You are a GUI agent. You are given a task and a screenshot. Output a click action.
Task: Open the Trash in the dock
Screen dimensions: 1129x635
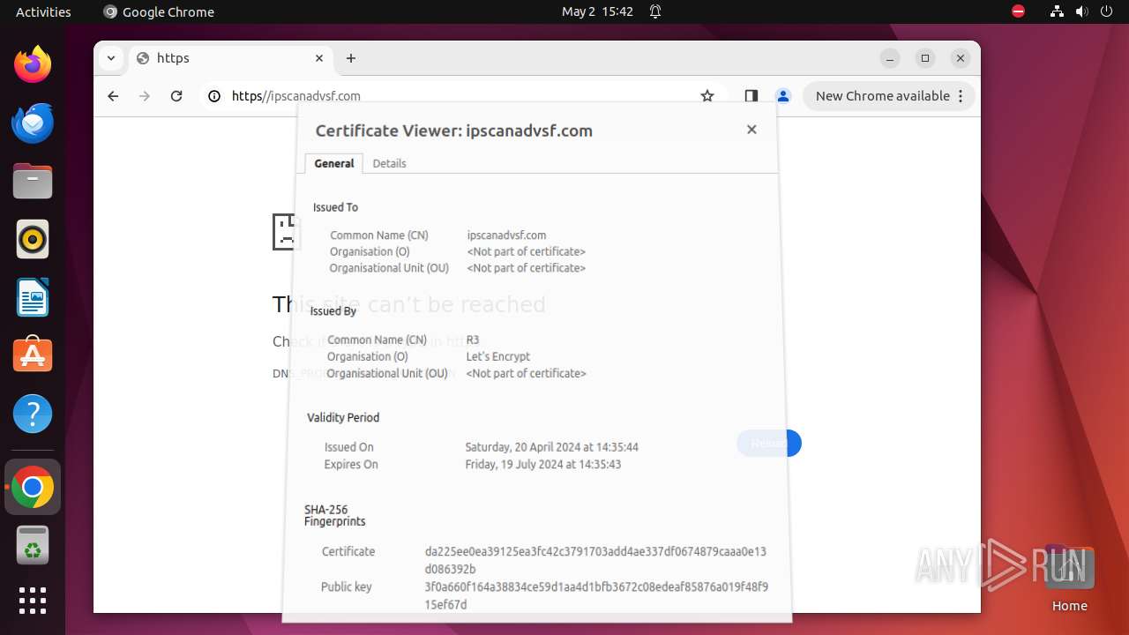pos(33,545)
